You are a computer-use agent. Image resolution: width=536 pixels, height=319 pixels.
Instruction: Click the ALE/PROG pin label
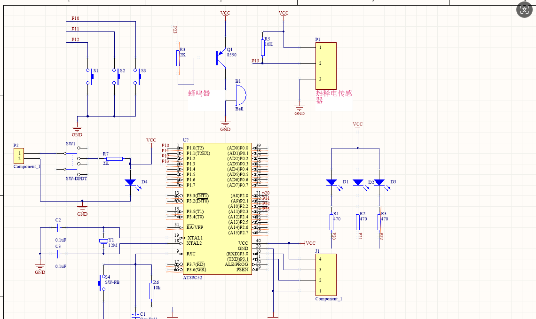(236, 265)
